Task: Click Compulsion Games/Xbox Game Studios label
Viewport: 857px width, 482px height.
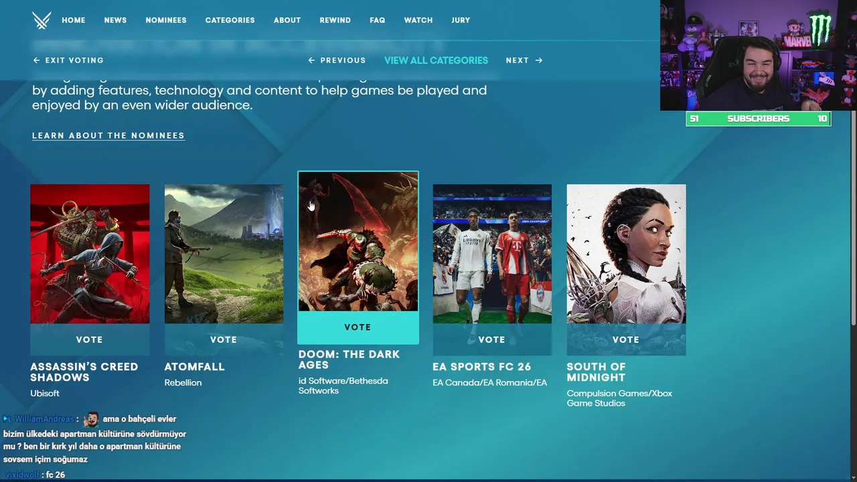Action: coord(619,398)
